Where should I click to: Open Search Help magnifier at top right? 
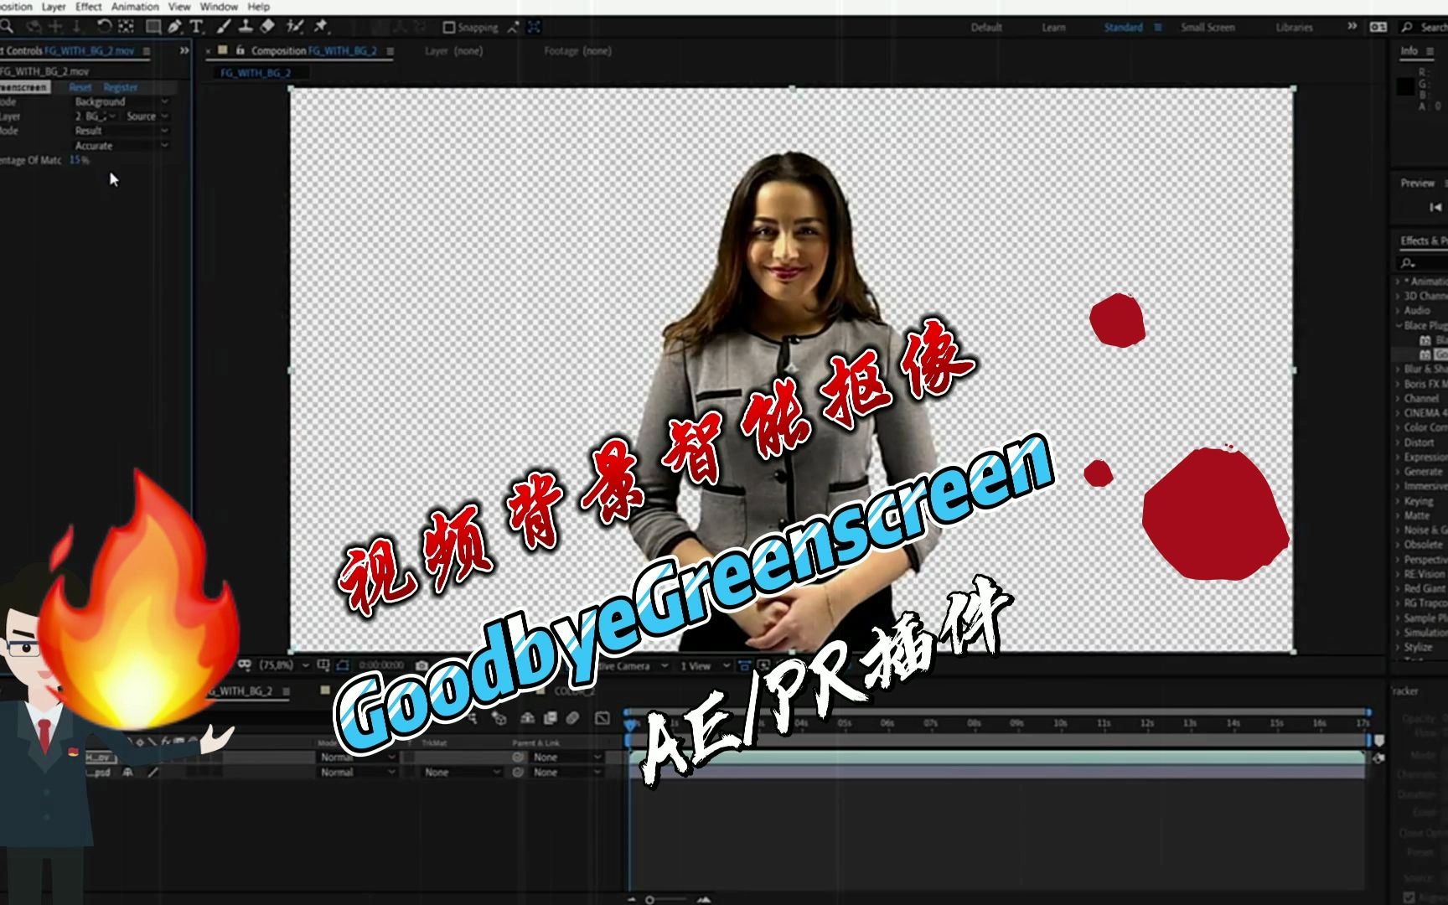1407,28
